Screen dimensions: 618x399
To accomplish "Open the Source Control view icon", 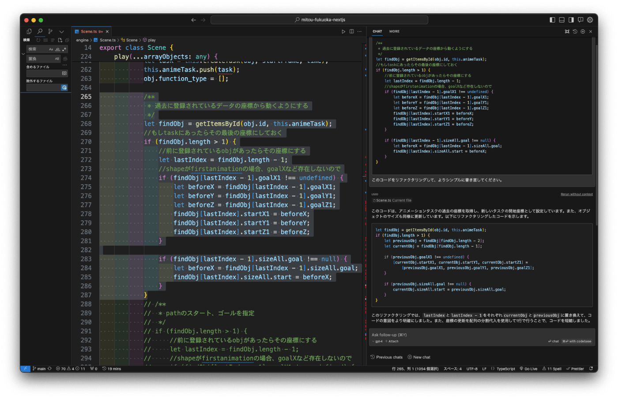I will pyautogui.click(x=50, y=31).
